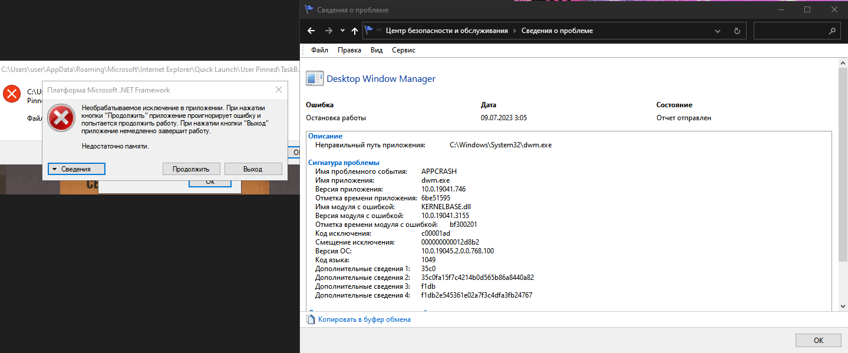Click the flag icon in the address bar
848x353 pixels.
pyautogui.click(x=369, y=31)
